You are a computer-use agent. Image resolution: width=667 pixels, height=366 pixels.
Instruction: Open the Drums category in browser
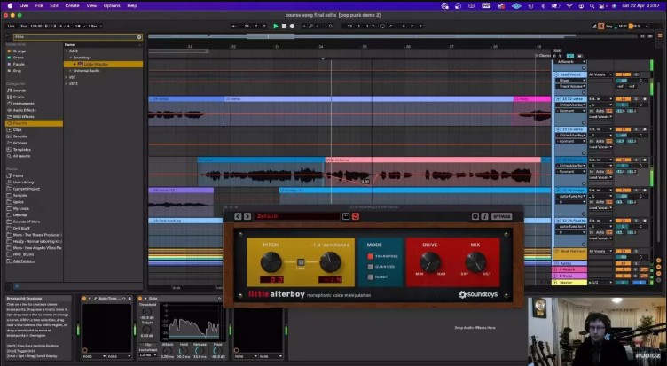19,97
